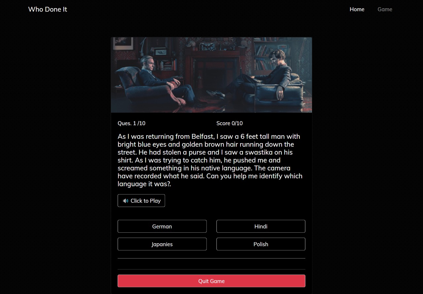Click the detective scene banner image
The height and width of the screenshot is (294, 423).
tap(211, 75)
